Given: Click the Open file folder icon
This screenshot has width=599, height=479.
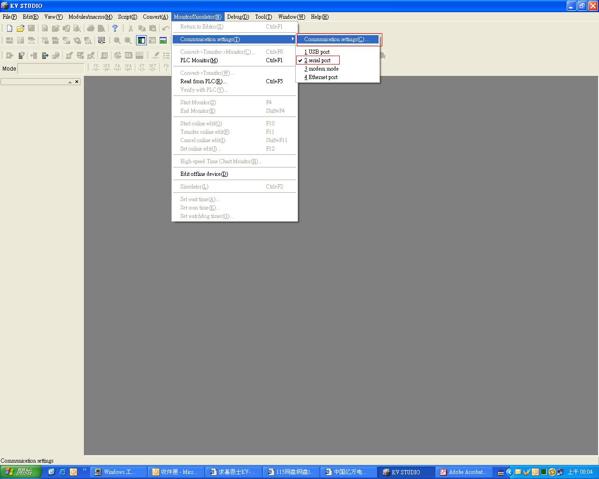Looking at the screenshot, I should pyautogui.click(x=20, y=29).
